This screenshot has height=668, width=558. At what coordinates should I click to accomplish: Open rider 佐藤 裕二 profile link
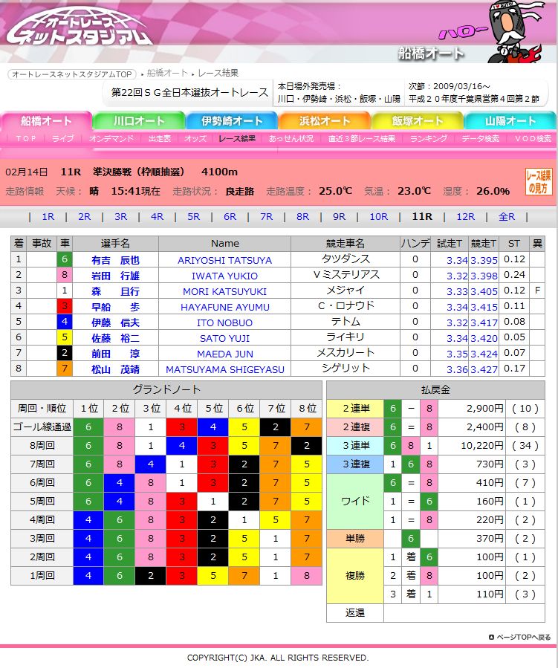click(x=115, y=338)
